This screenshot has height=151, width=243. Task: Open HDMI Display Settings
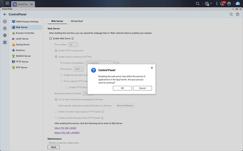tap(26, 22)
